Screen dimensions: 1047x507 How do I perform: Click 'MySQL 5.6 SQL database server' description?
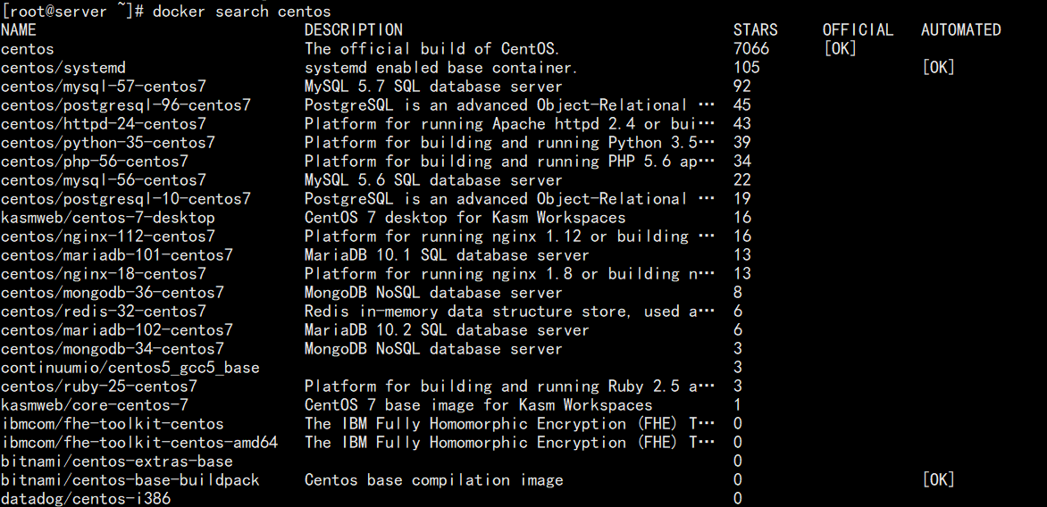click(x=433, y=180)
